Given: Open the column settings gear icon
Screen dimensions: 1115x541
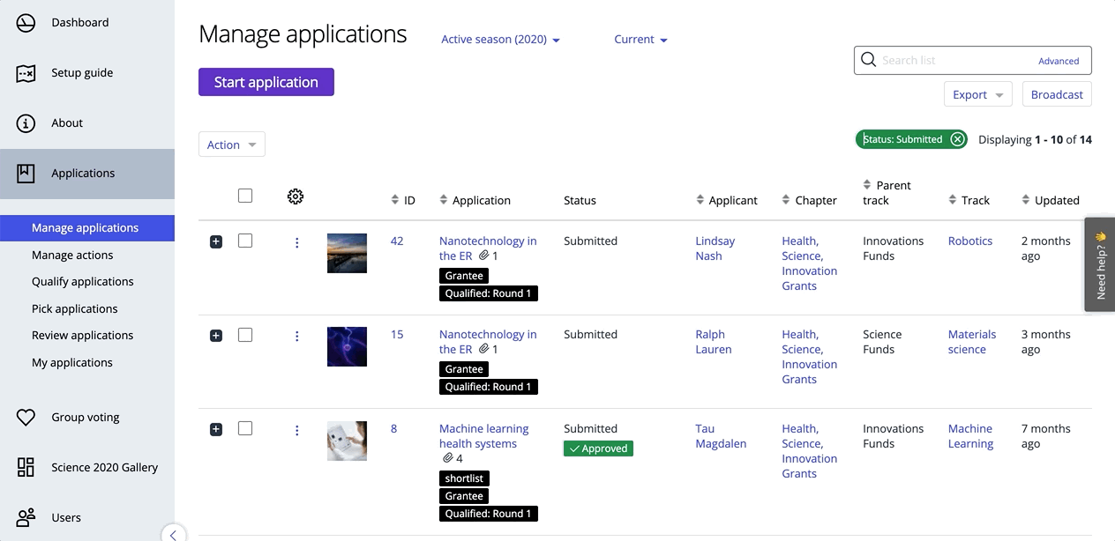Looking at the screenshot, I should click(x=296, y=196).
